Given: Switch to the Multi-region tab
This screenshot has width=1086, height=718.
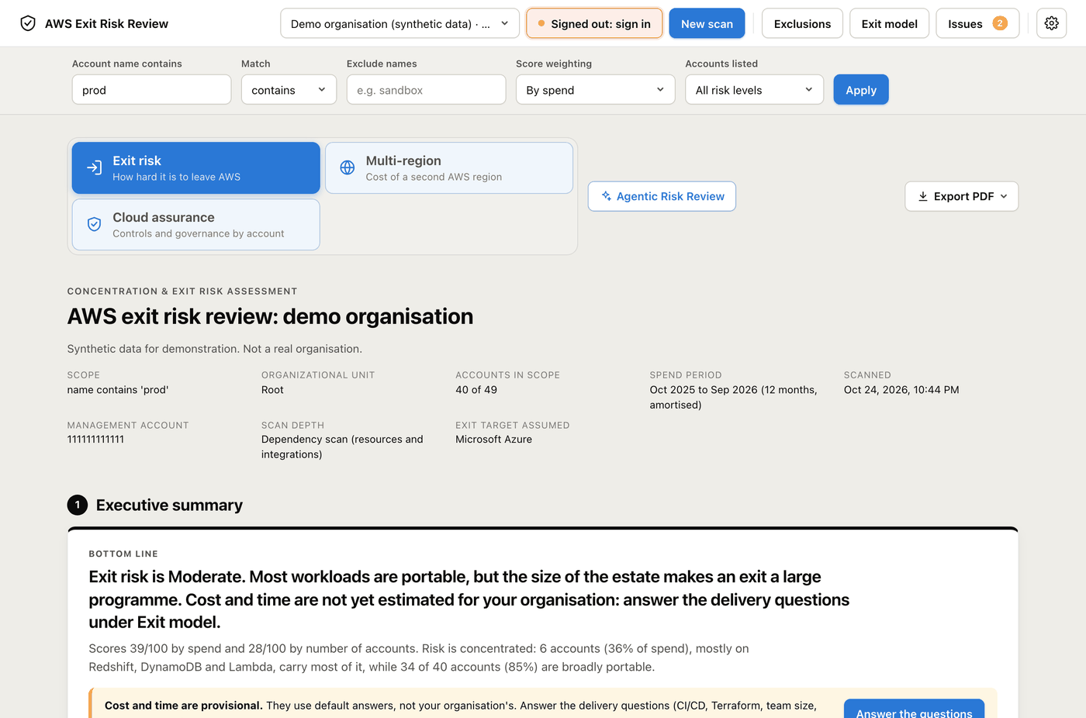Looking at the screenshot, I should coord(449,167).
